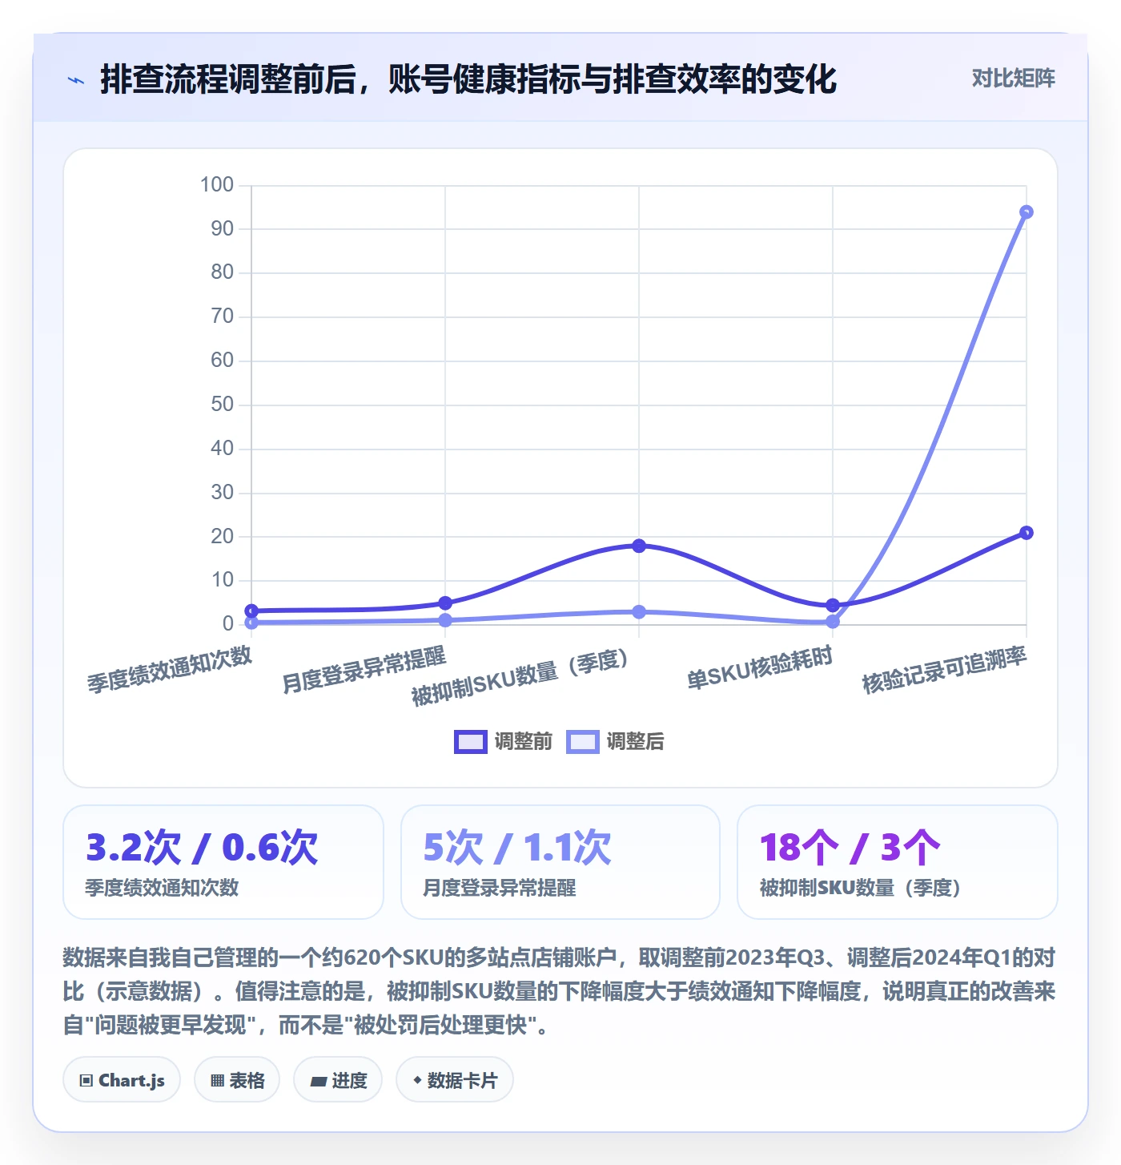Click the 调整前 point at 被抑制SKU数量
The width and height of the screenshot is (1121, 1165).
pyautogui.click(x=639, y=546)
